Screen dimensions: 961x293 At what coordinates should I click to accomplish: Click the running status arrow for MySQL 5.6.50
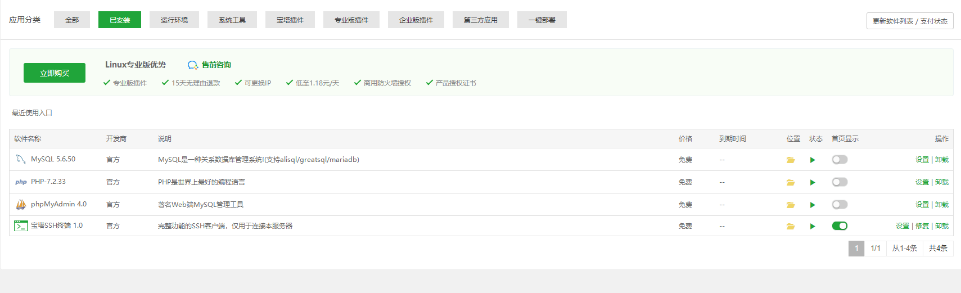pyautogui.click(x=813, y=160)
